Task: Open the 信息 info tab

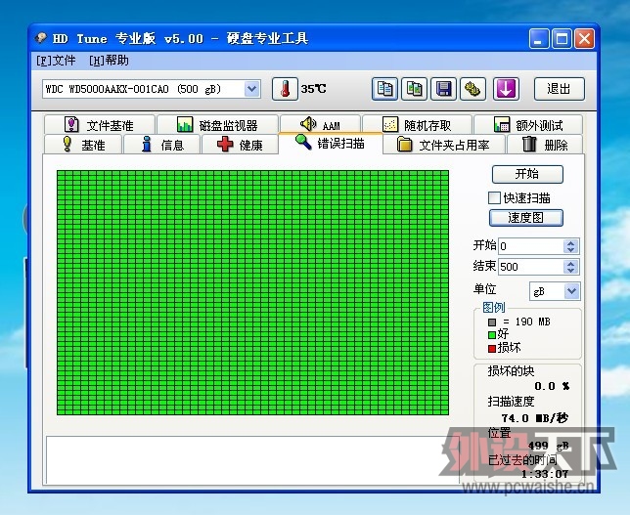Action: click(162, 145)
